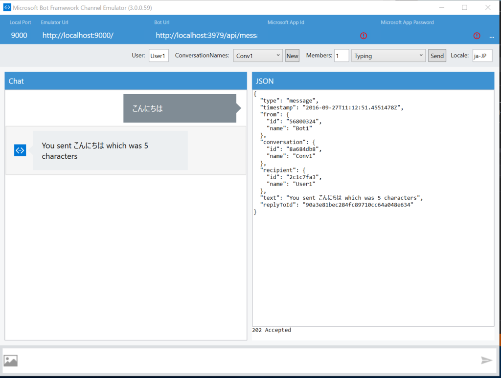Click the Emulator Url value
The height and width of the screenshot is (378, 501).
78,36
